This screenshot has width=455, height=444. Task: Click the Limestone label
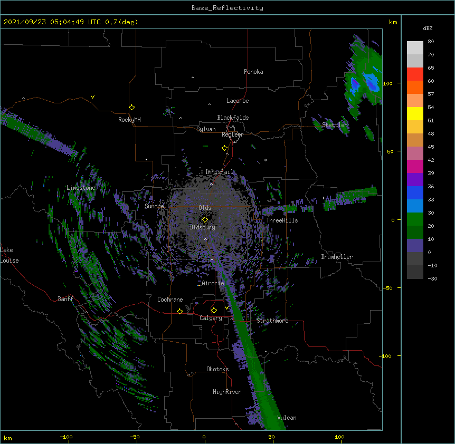coord(81,188)
